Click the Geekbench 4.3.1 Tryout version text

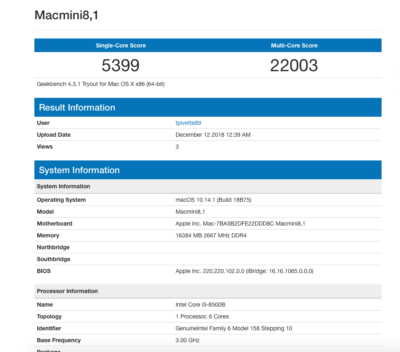coord(100,84)
